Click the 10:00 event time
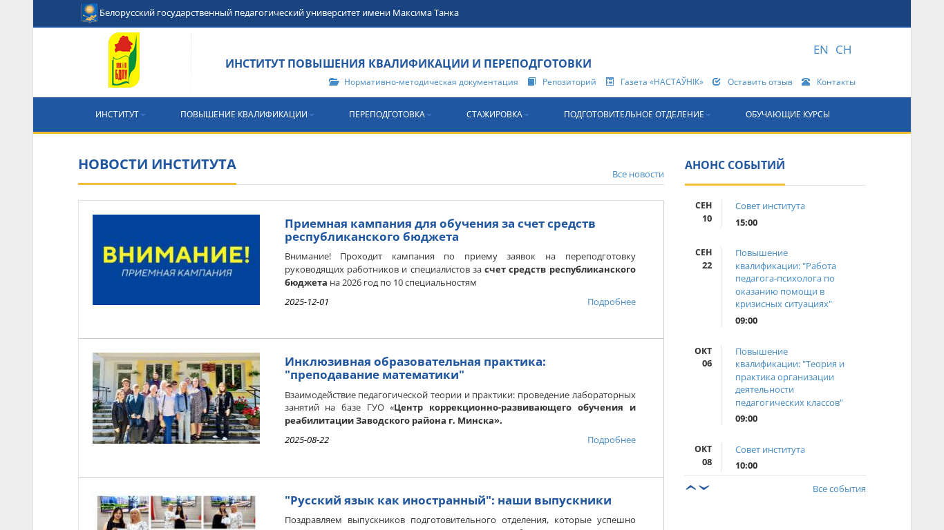The image size is (944, 530). 746,465
